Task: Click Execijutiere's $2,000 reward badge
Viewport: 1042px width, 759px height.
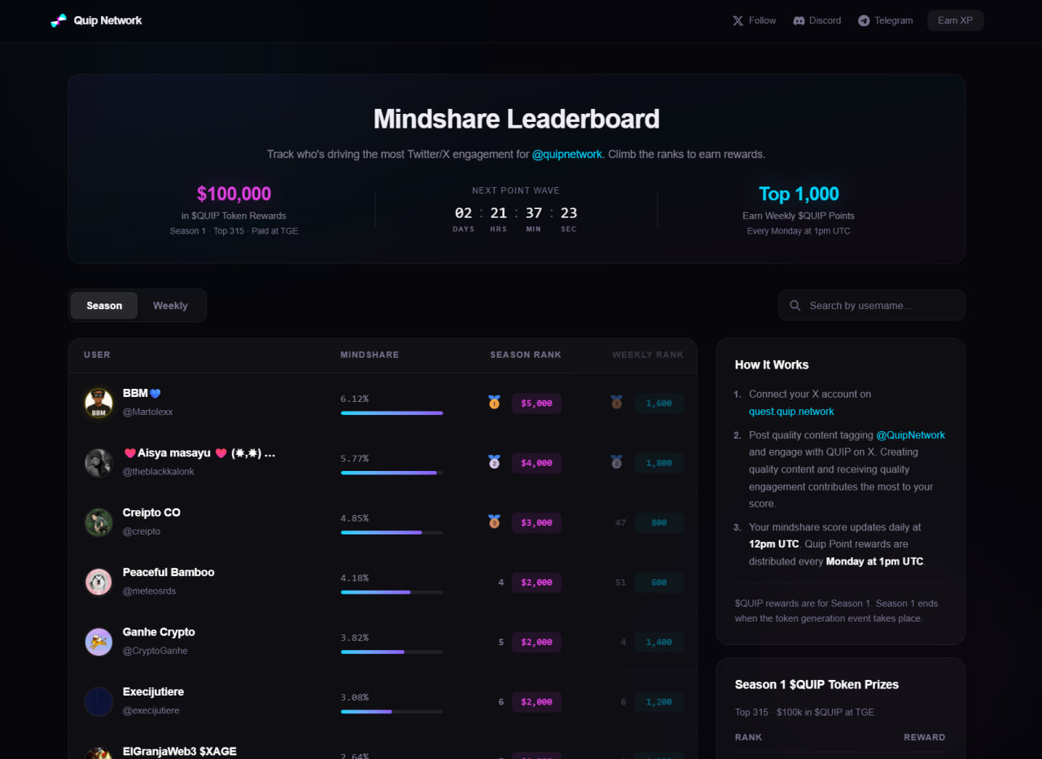Action: click(x=536, y=702)
